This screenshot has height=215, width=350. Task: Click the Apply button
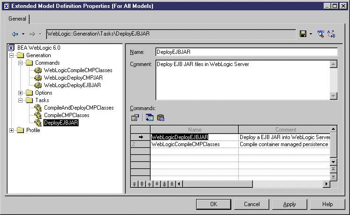289,204
